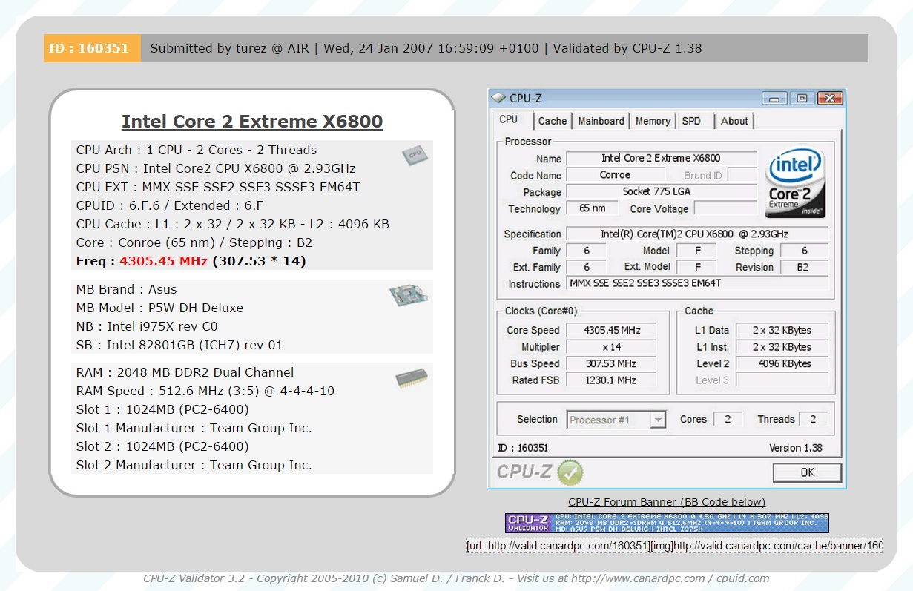Switch to the Mainboard tab
The image size is (913, 591).
click(x=601, y=121)
